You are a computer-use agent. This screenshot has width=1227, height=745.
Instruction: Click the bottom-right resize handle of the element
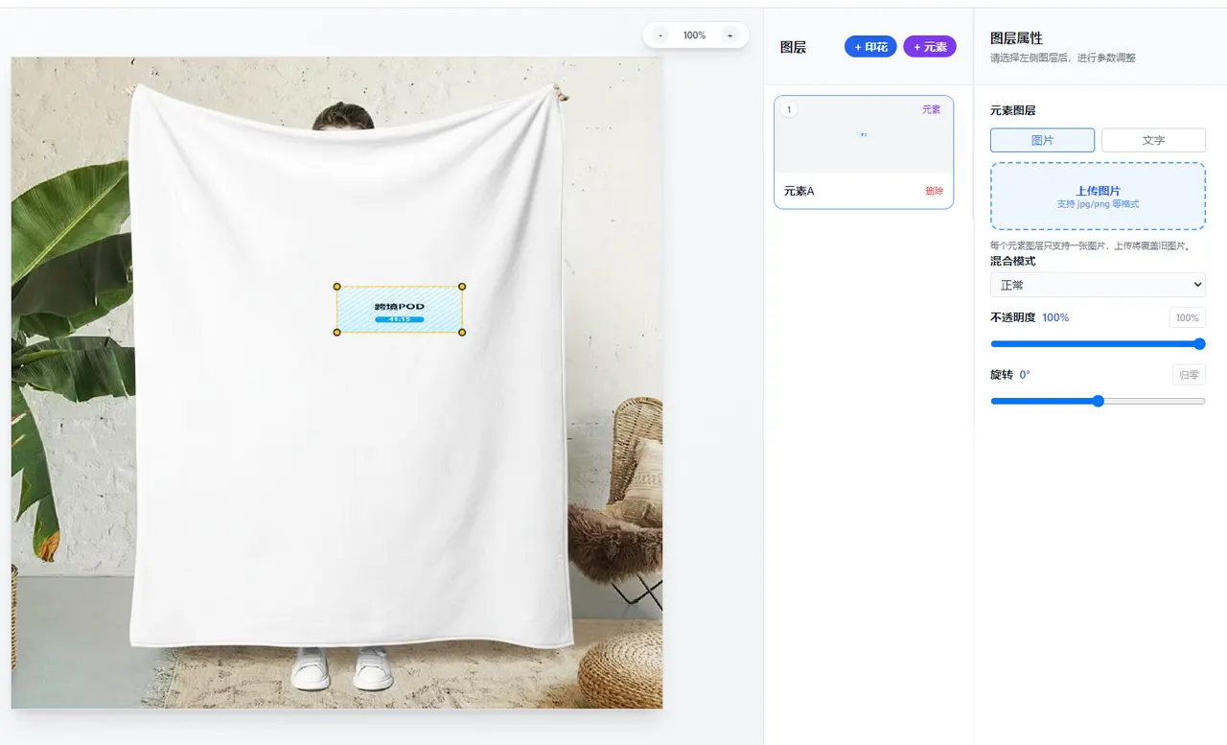[x=462, y=332]
